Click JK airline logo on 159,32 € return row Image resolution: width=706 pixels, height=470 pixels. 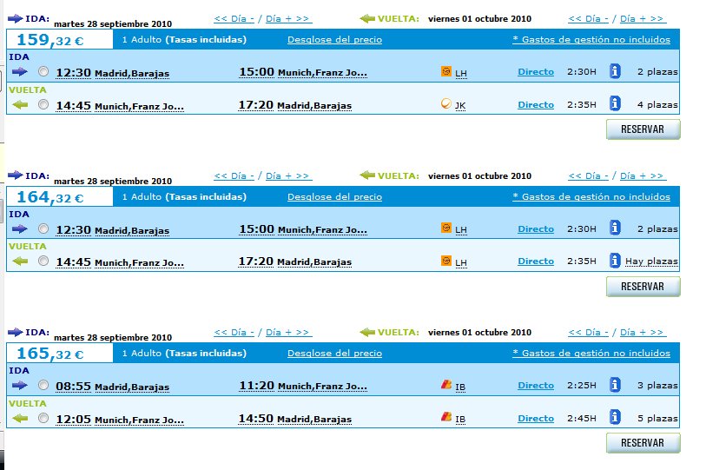pyautogui.click(x=445, y=103)
